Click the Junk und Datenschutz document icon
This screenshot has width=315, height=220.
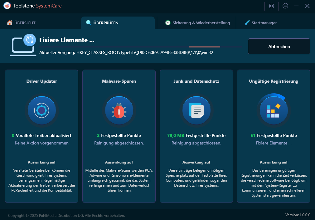tap(196, 110)
